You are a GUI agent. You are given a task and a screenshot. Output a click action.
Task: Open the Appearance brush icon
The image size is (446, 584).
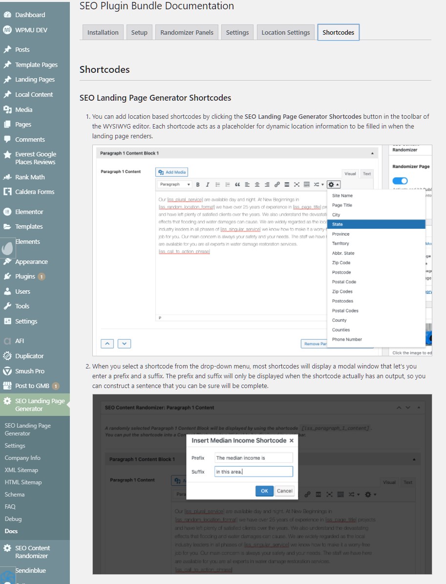coord(7,261)
